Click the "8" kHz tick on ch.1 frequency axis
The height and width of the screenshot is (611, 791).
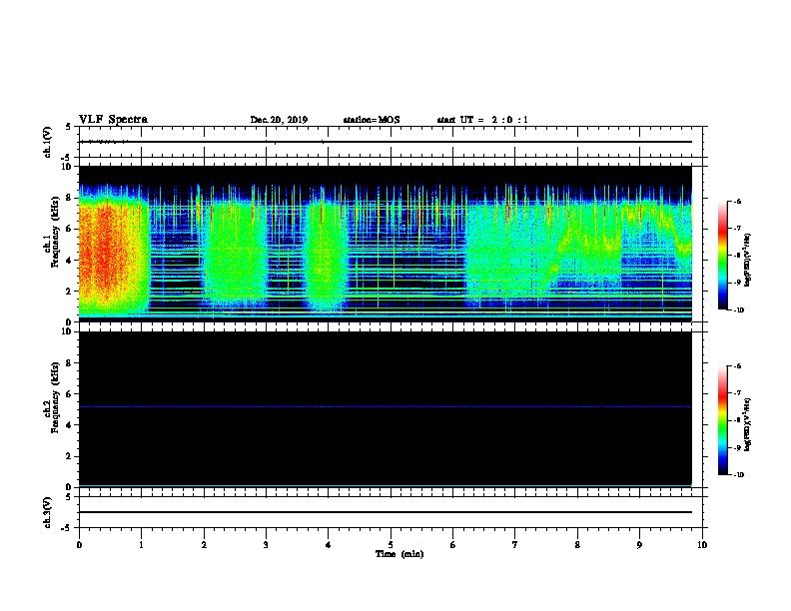pos(69,198)
